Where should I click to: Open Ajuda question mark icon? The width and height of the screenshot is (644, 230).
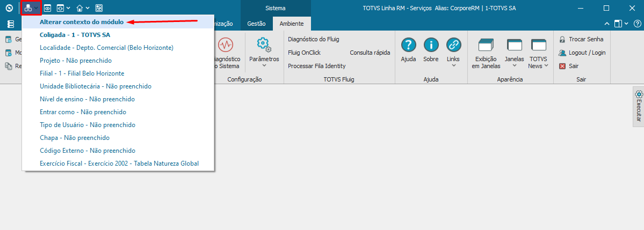[x=409, y=44]
